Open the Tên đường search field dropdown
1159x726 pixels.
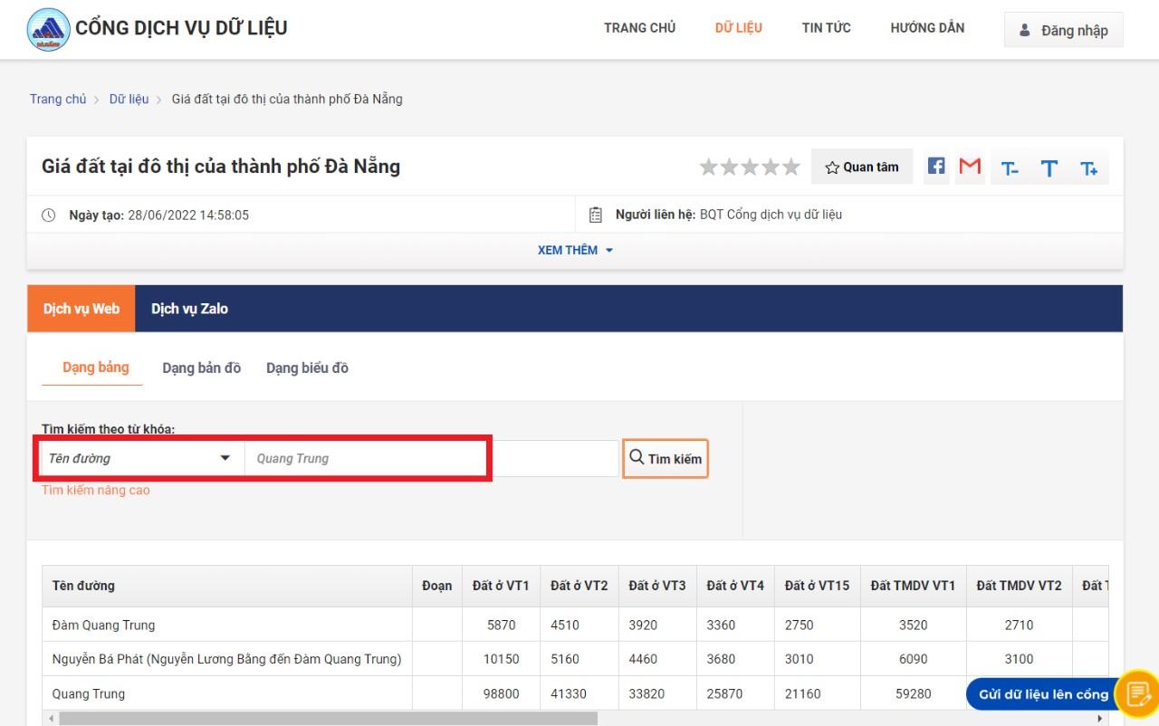point(142,458)
